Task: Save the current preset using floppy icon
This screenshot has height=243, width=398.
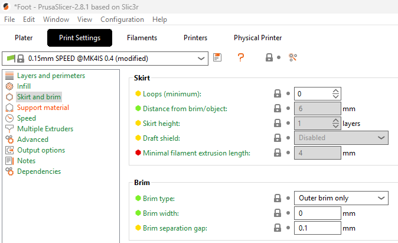Action: coord(217,57)
